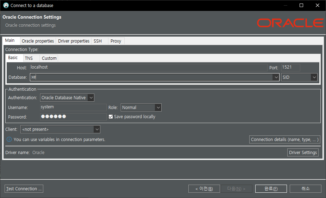Click the 취소 cancel button
Screen dimensions: 326x198
coord(306,189)
